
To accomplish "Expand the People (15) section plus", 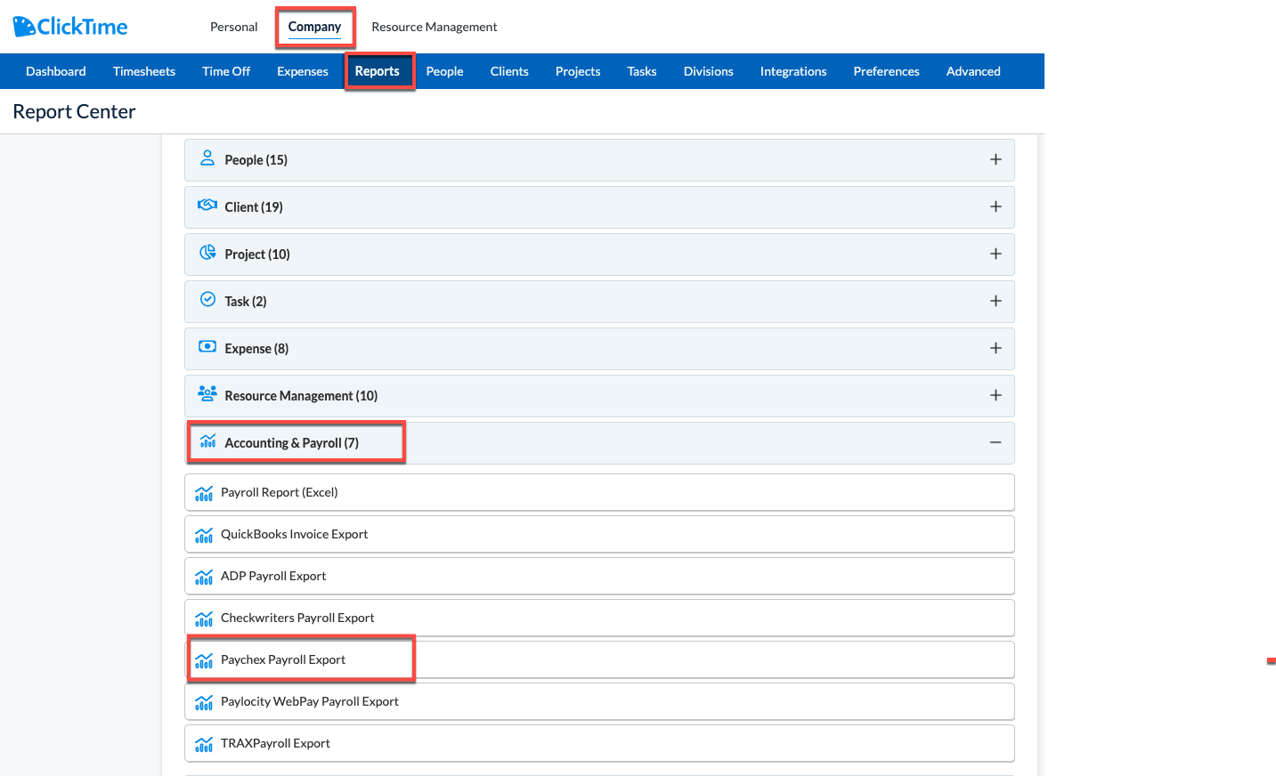I will 996,159.
